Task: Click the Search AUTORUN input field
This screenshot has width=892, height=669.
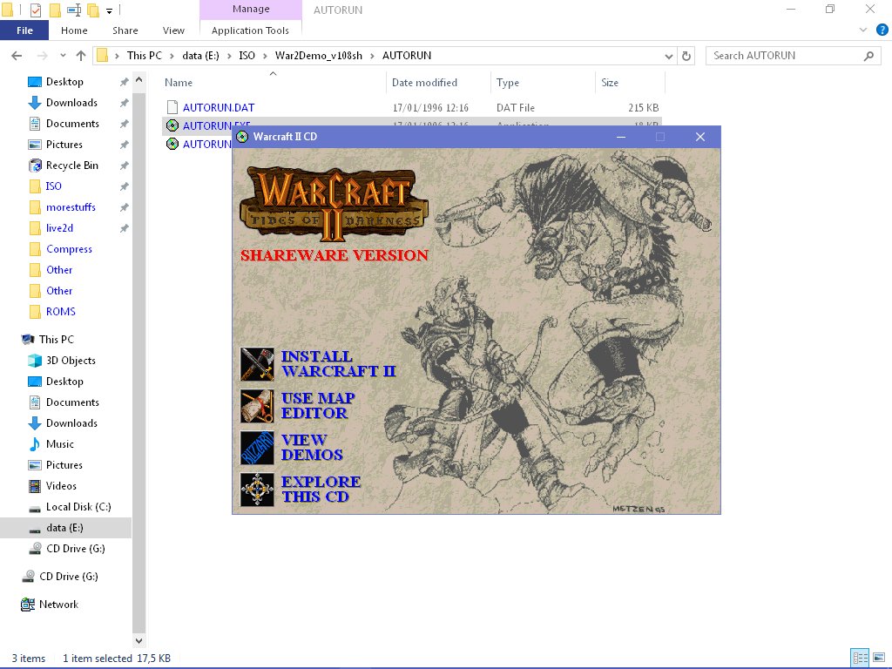Action: click(x=793, y=56)
